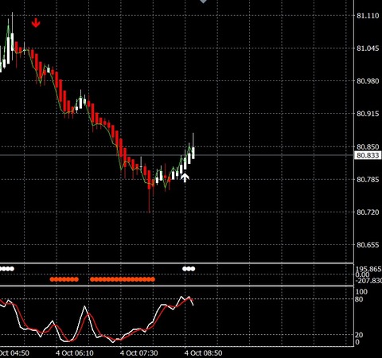
Task: Click the 4 Oct 07:30 time label
Action: (x=138, y=353)
